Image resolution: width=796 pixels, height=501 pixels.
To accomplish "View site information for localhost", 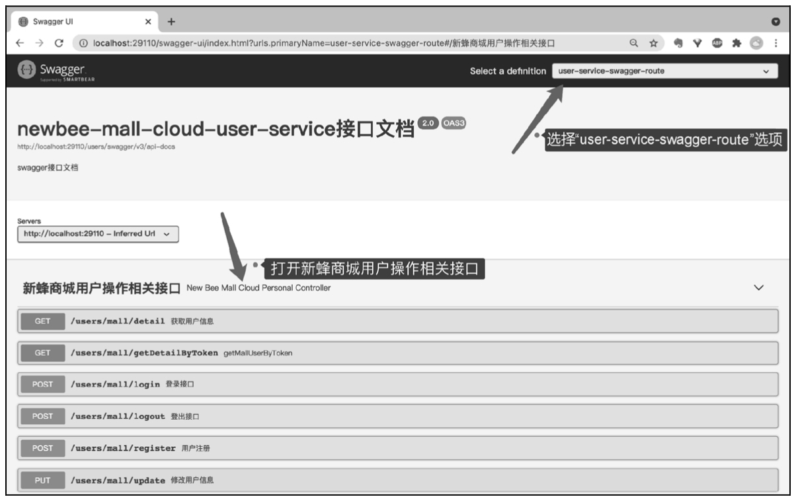I will (84, 44).
